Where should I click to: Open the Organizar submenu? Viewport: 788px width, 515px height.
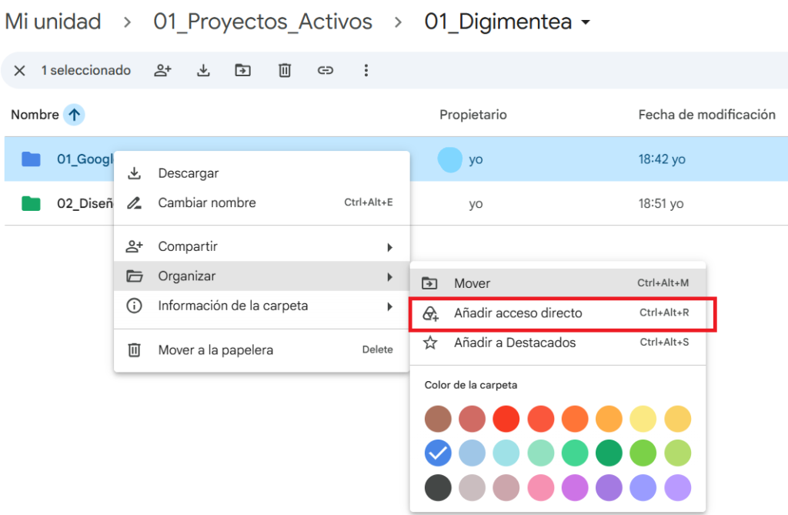pyautogui.click(x=262, y=276)
